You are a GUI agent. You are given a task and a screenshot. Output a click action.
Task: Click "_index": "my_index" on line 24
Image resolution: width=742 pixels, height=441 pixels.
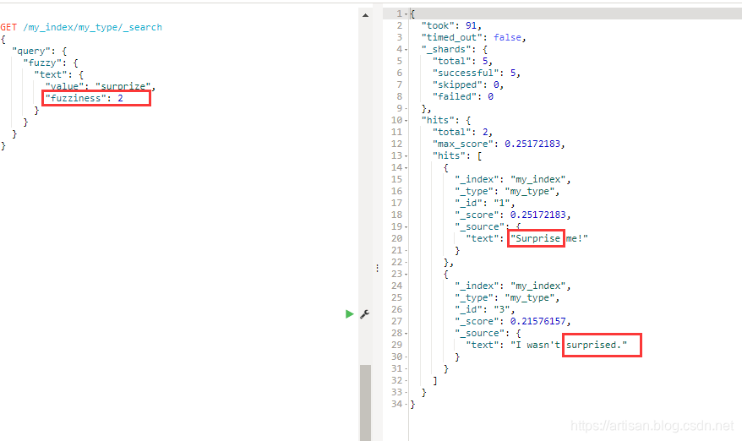[x=513, y=286]
